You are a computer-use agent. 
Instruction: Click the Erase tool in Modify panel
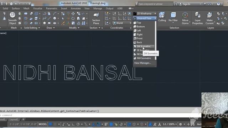pyautogui.click(x=63, y=23)
